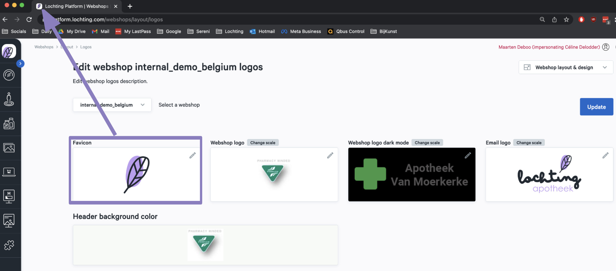The image size is (616, 271).
Task: Open the puzzle piece plugins icon
Action: 9,245
